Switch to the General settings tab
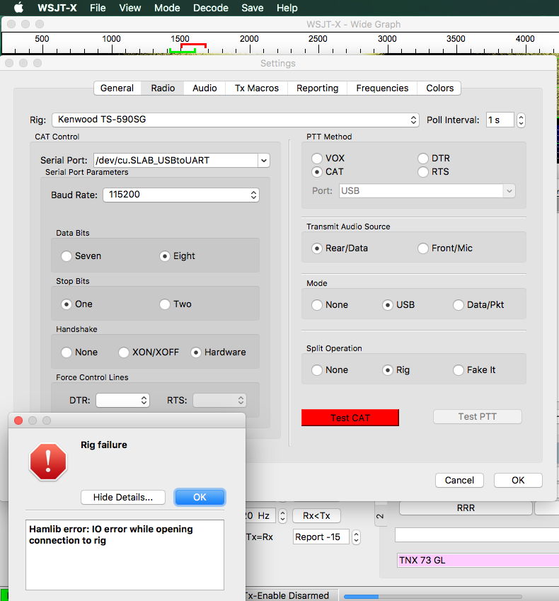559x601 pixels. (117, 88)
